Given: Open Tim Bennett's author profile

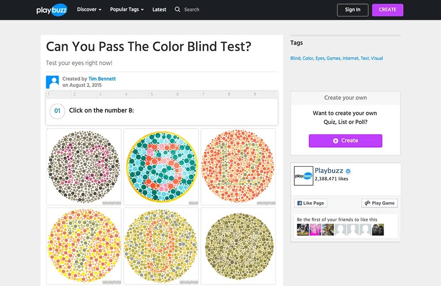Looking at the screenshot, I should [102, 79].
